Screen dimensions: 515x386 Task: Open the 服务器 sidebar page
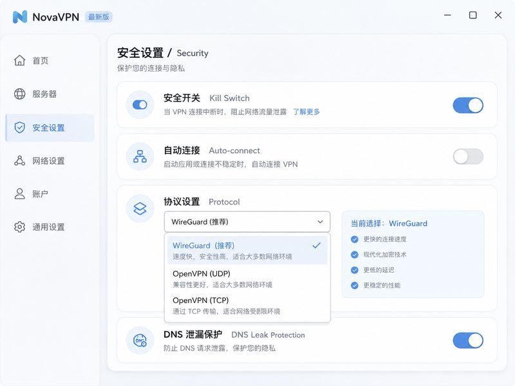pos(50,94)
